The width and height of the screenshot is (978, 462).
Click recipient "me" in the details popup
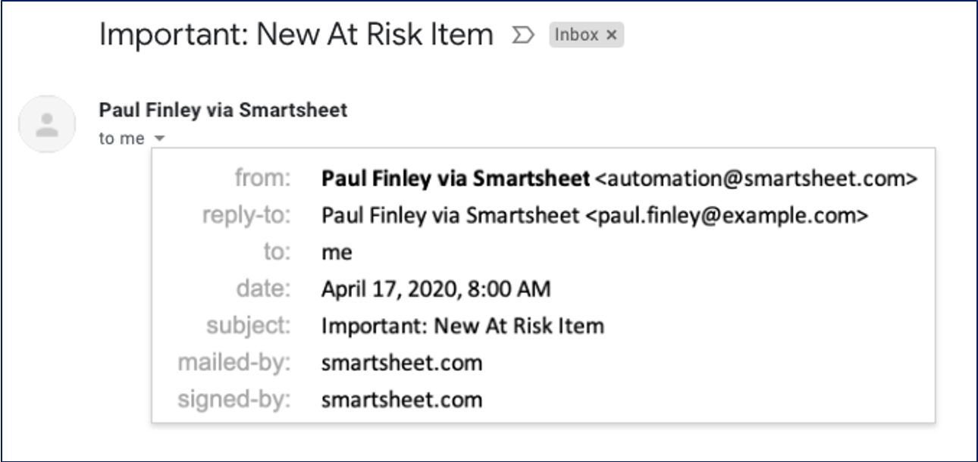point(337,252)
